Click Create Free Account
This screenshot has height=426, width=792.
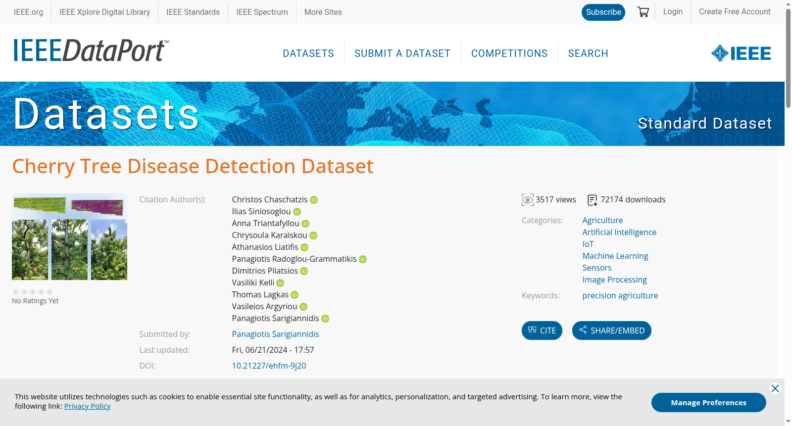735,12
